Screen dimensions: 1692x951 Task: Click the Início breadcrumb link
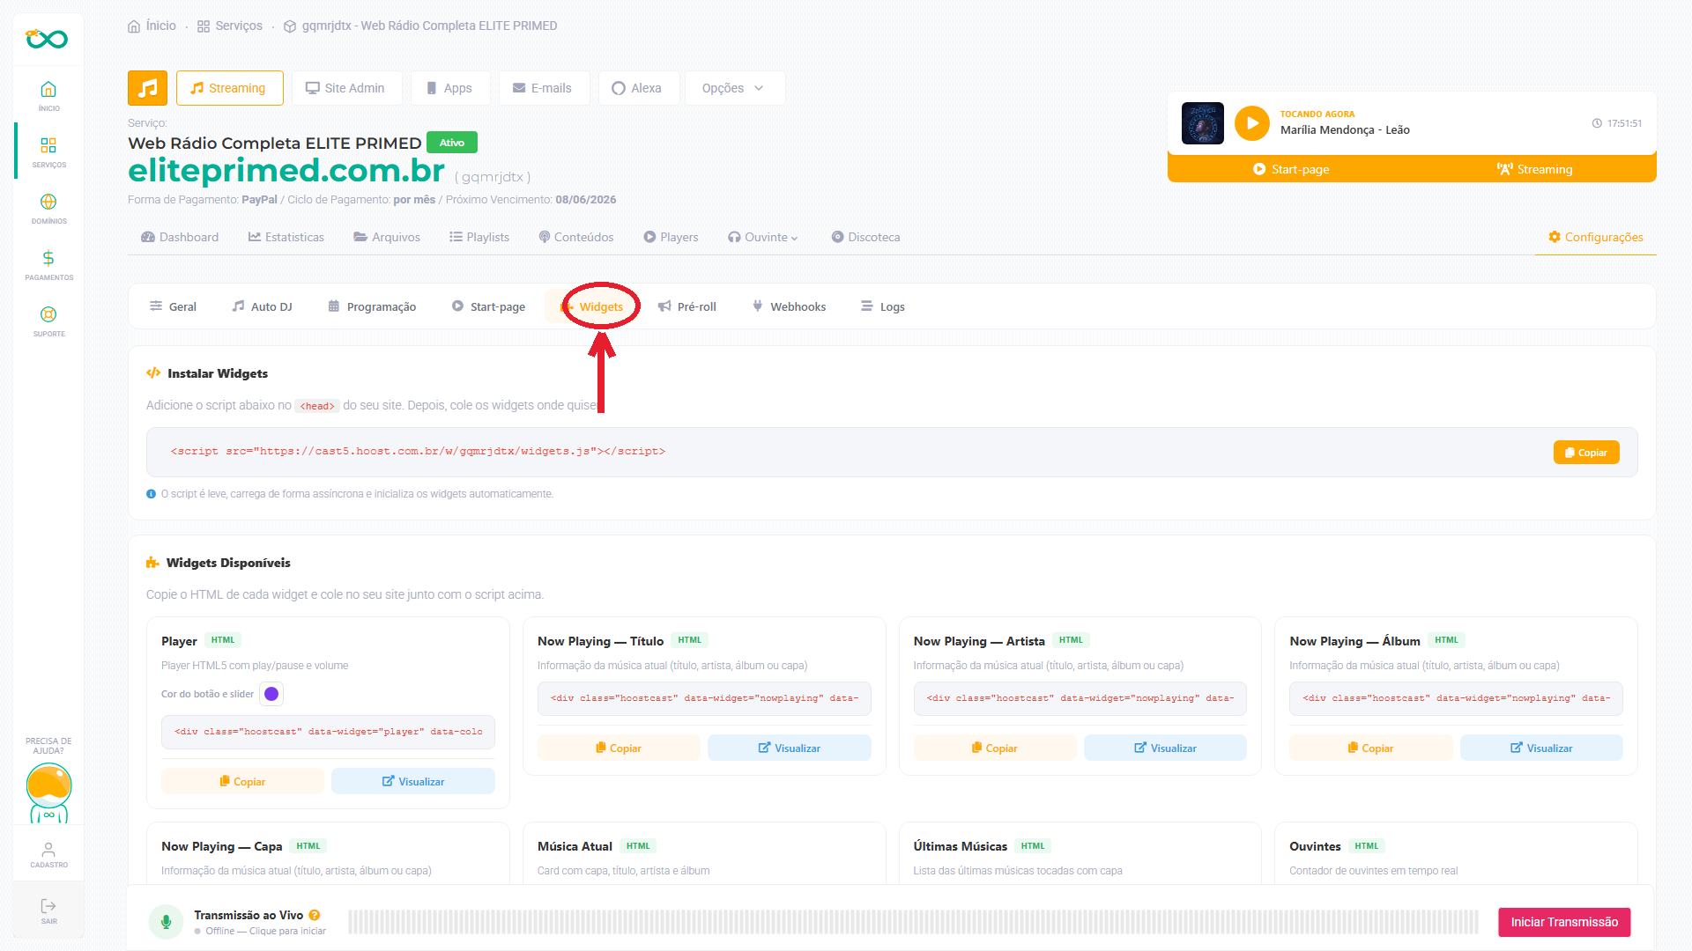[152, 26]
